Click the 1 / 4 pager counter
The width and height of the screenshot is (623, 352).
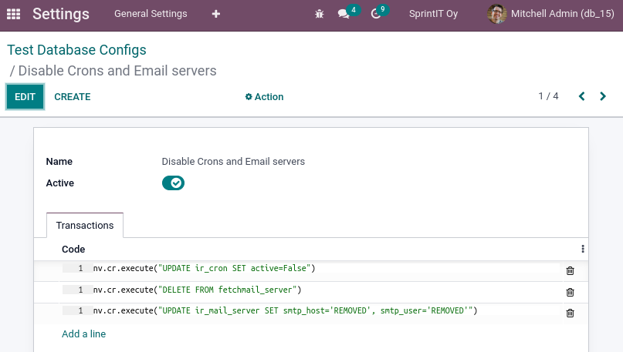548,96
